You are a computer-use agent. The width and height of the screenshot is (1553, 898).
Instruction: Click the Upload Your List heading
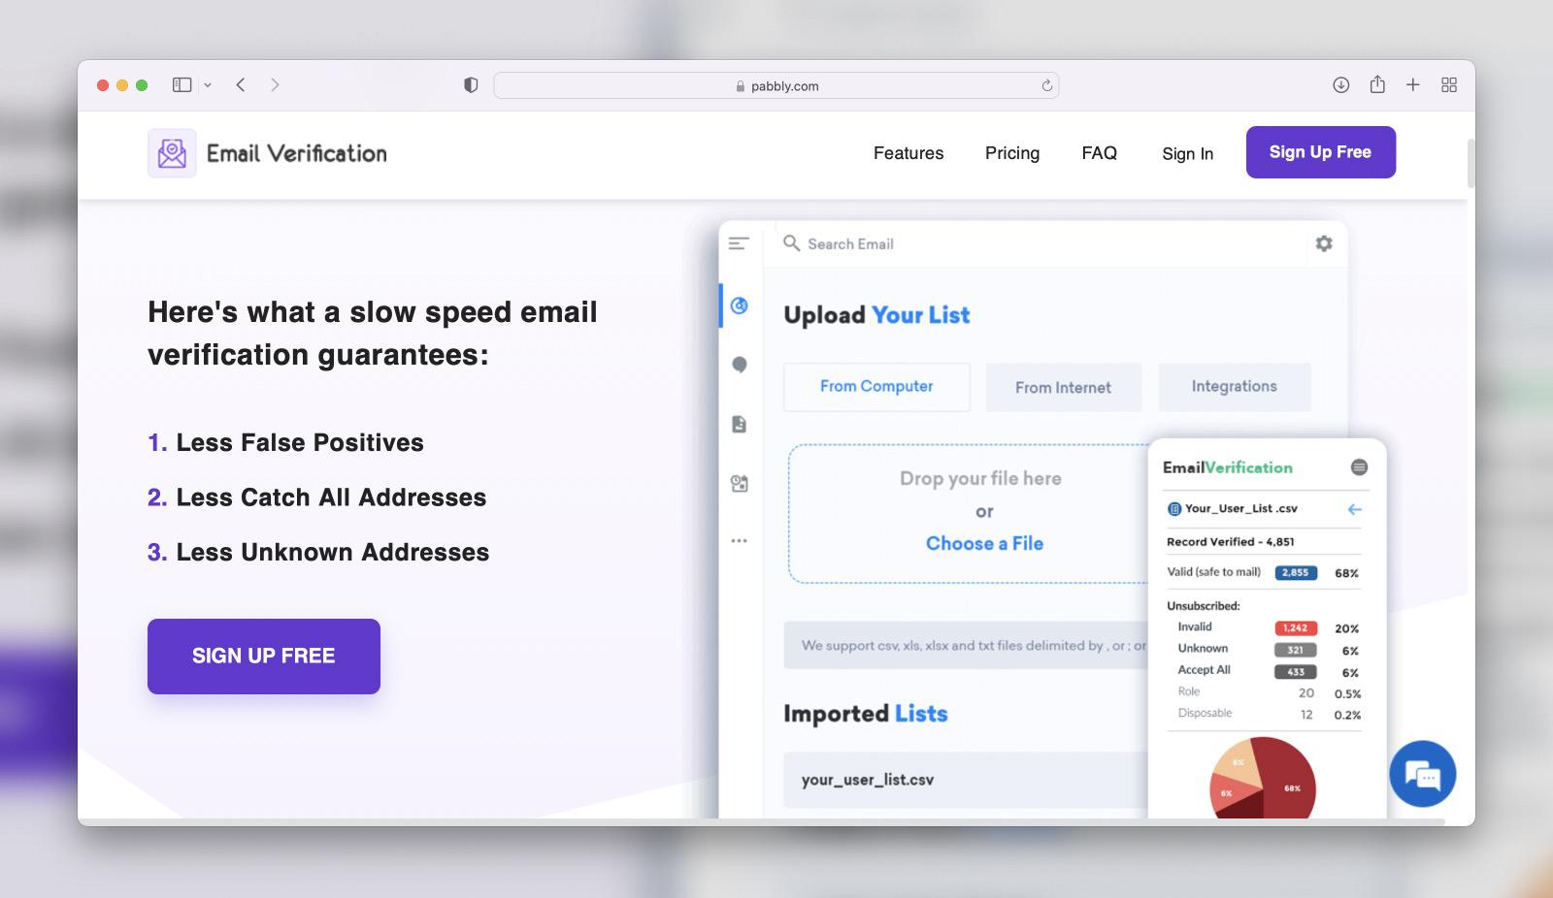[876, 316]
